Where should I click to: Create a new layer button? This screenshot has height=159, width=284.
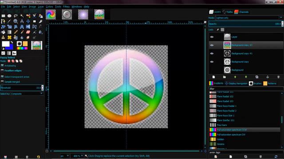(x=213, y=77)
